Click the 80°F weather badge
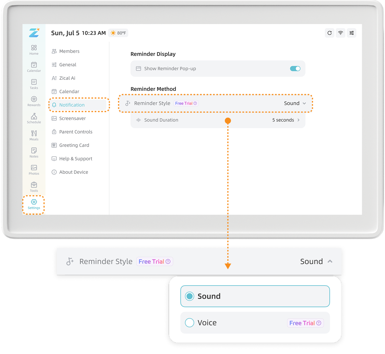Viewport: 385px width, 354px height. tap(118, 33)
